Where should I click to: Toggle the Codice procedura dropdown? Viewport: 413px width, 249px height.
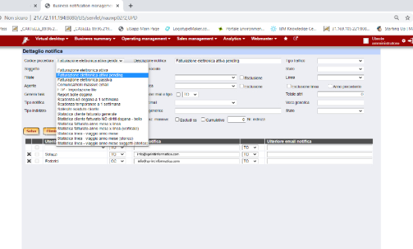90,61
